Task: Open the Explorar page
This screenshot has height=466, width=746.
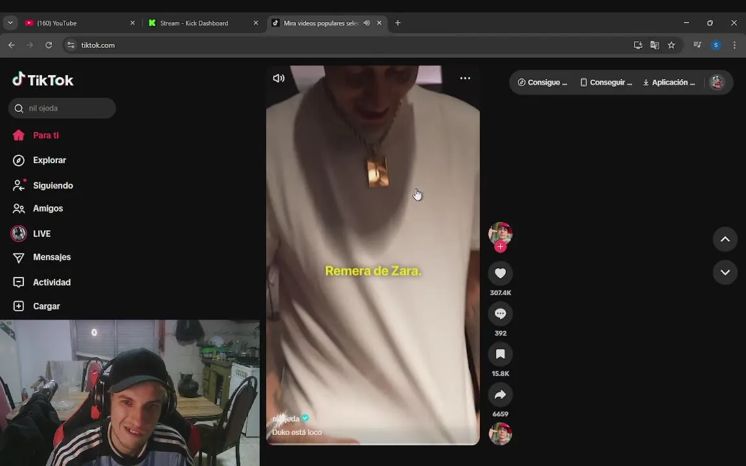Action: [x=40, y=161]
